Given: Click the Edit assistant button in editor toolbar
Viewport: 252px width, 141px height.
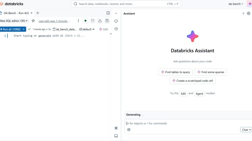Looking at the screenshot, I should click(x=104, y=29).
